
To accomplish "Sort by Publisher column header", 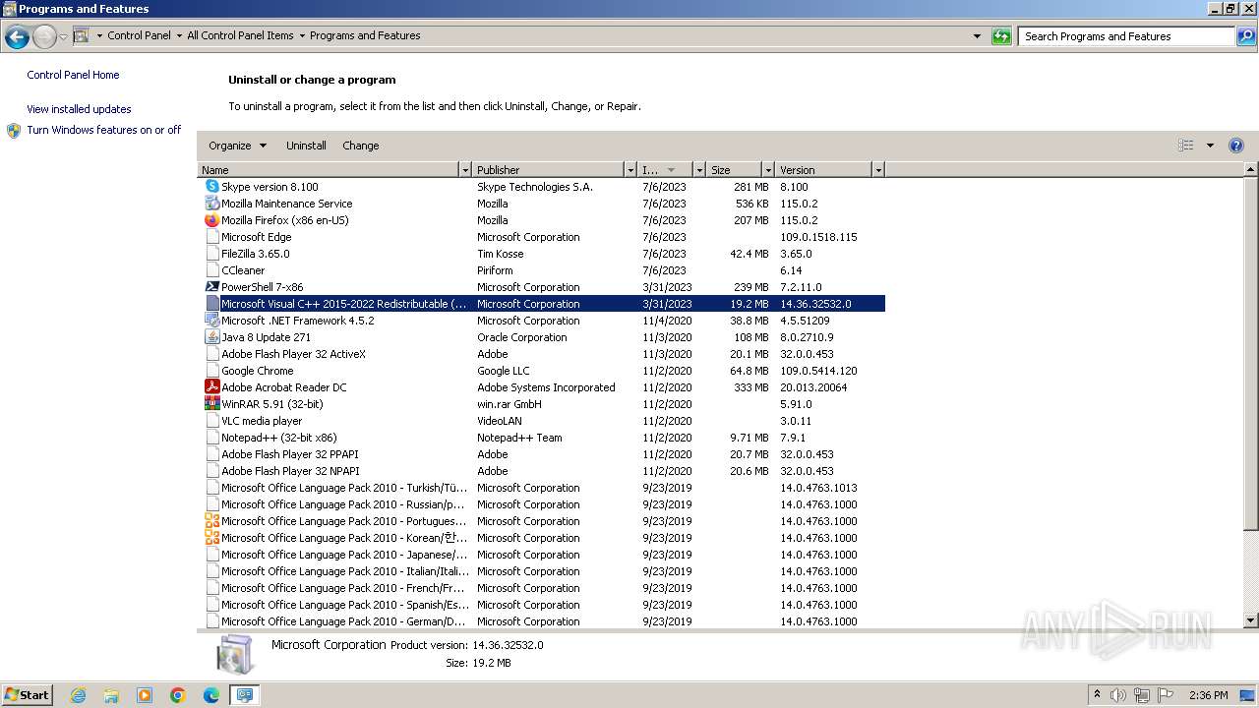I will 549,170.
